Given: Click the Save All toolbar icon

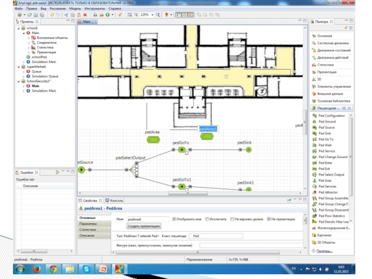Looking at the screenshot, I should [x=42, y=15].
